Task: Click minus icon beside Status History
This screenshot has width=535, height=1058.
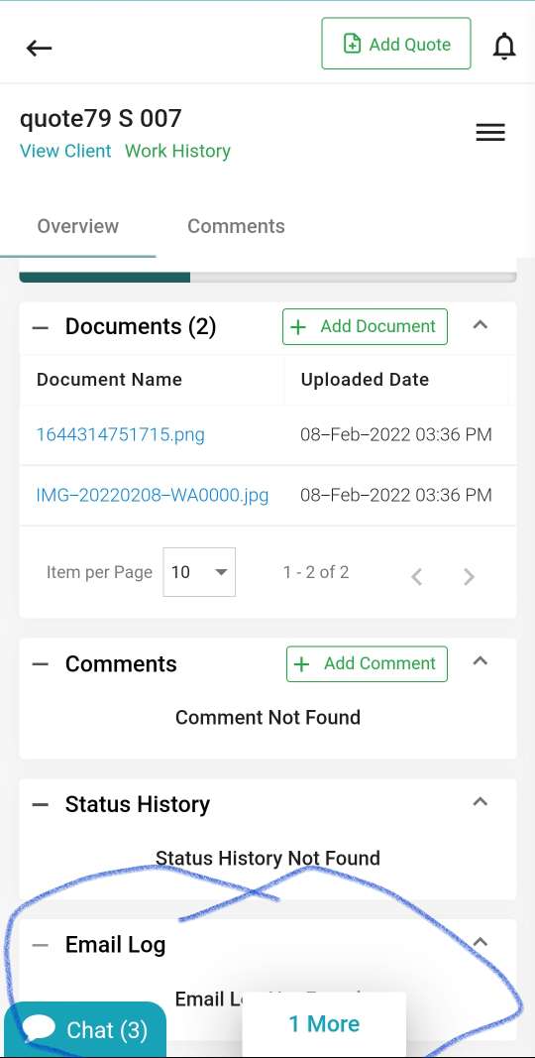Action: coord(41,805)
